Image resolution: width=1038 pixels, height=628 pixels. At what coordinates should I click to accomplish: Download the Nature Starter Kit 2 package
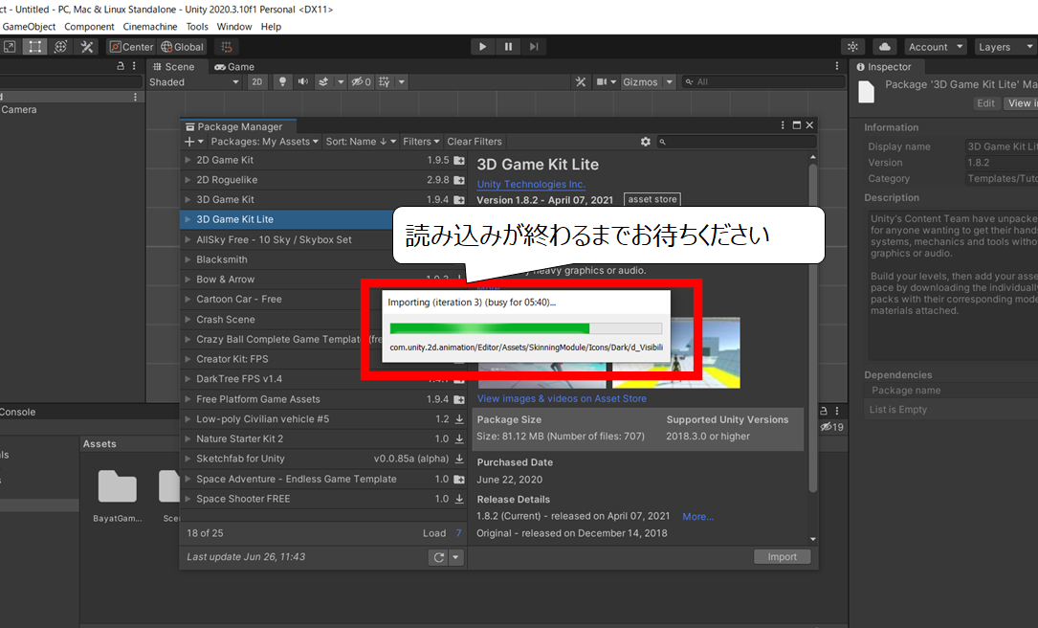[459, 439]
